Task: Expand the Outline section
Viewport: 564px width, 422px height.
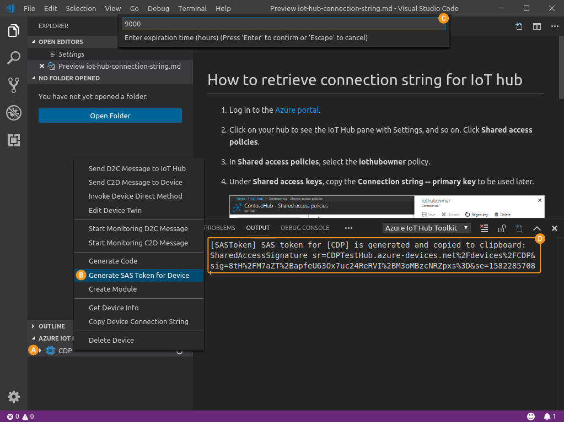Action: [33, 326]
